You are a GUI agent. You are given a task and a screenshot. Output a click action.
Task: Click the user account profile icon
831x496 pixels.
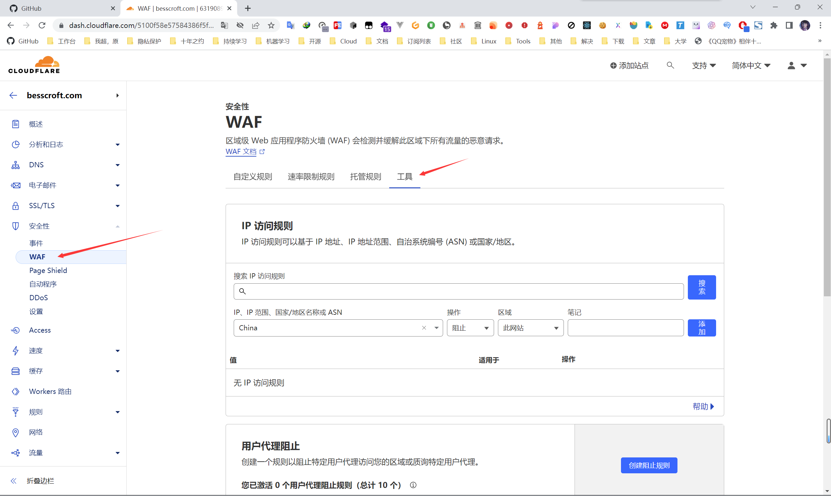click(791, 65)
